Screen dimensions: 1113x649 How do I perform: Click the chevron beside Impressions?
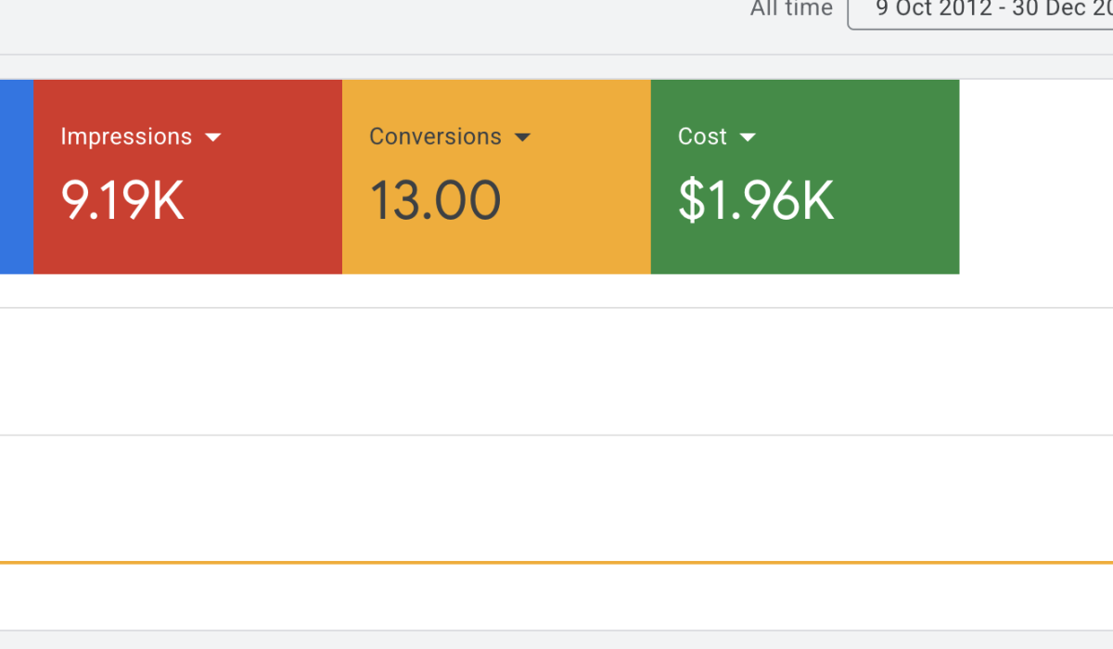214,136
